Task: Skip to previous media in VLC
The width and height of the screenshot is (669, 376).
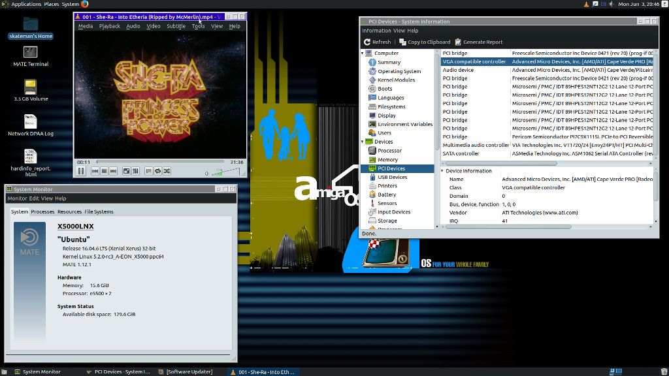Action: pyautogui.click(x=95, y=171)
